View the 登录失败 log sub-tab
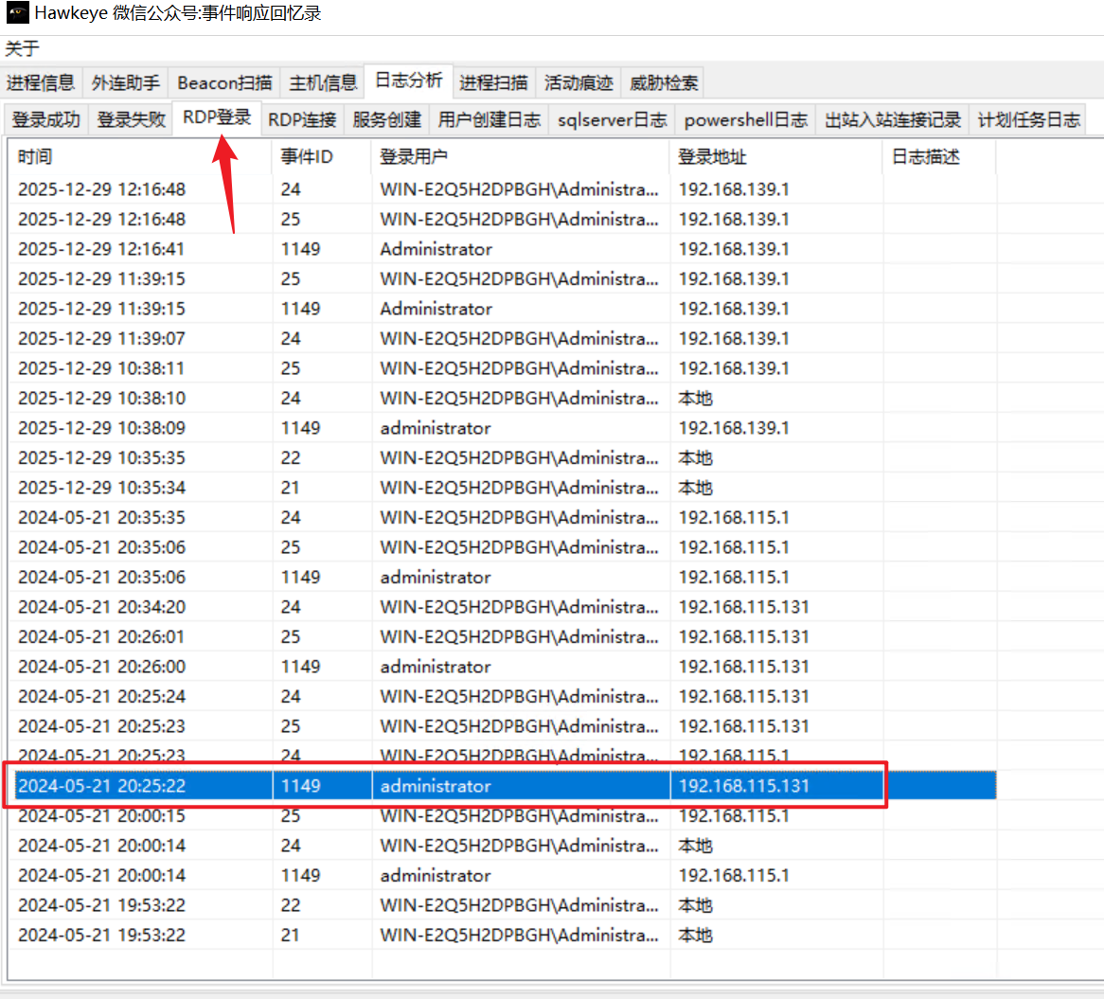This screenshot has height=999, width=1104. (132, 119)
